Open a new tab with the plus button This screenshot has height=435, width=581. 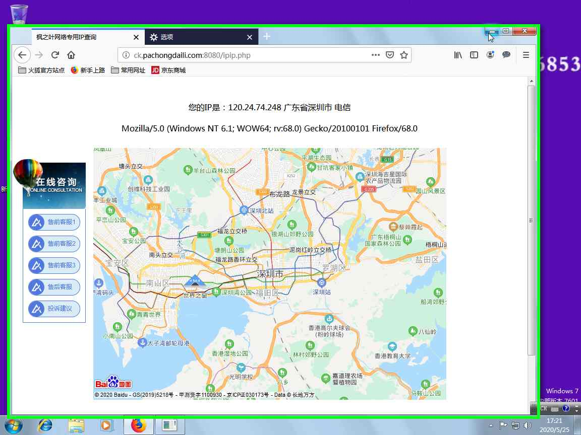[267, 36]
